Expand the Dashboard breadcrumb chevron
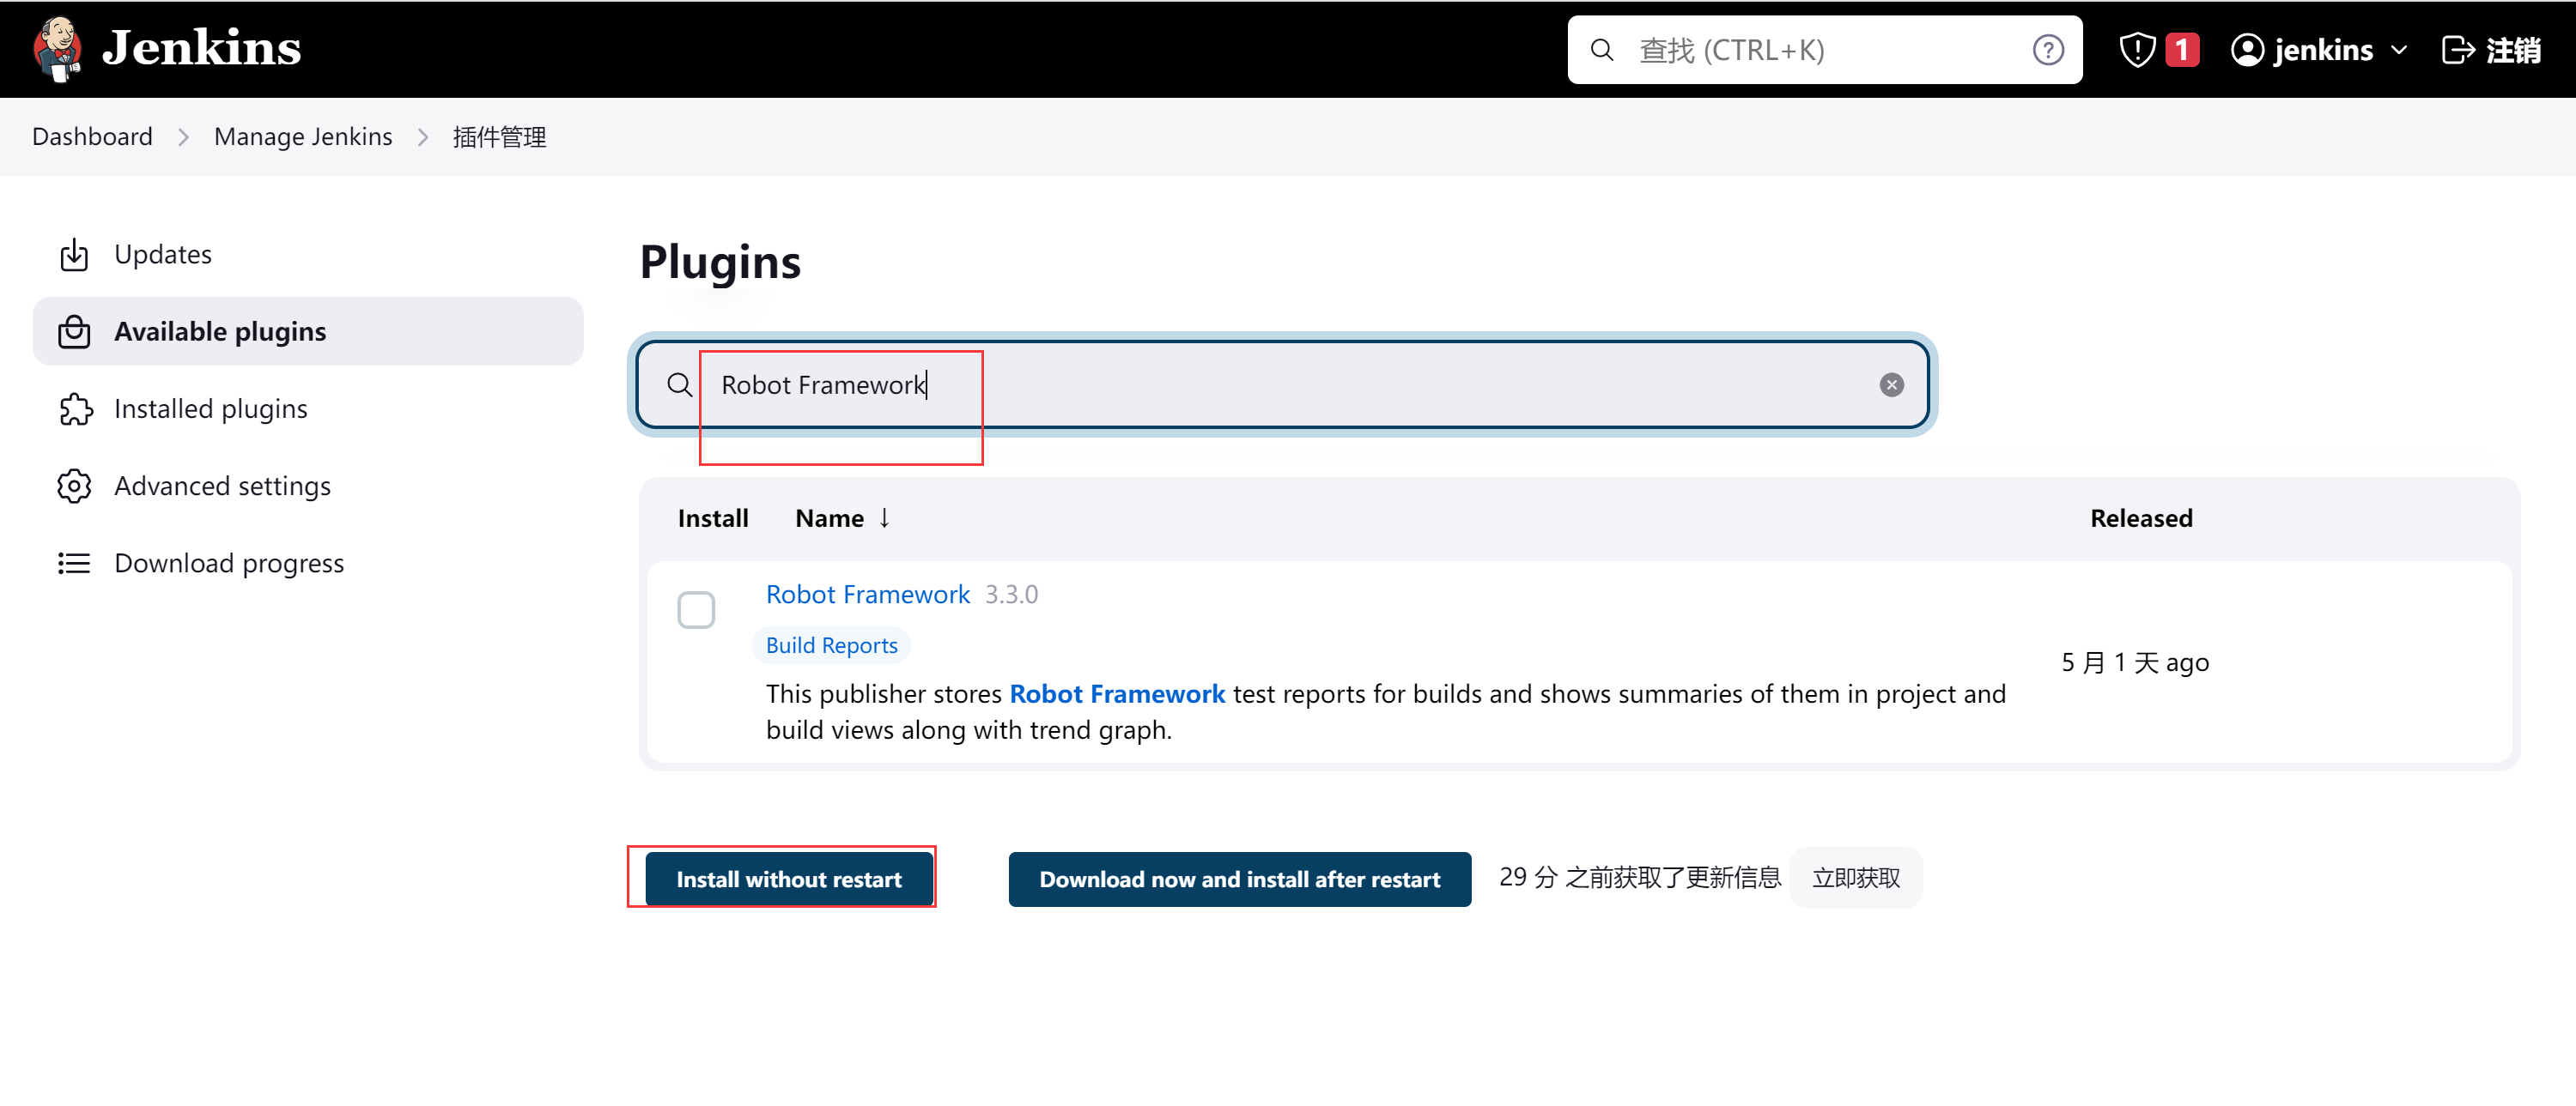The image size is (2576, 1106). pyautogui.click(x=183, y=137)
